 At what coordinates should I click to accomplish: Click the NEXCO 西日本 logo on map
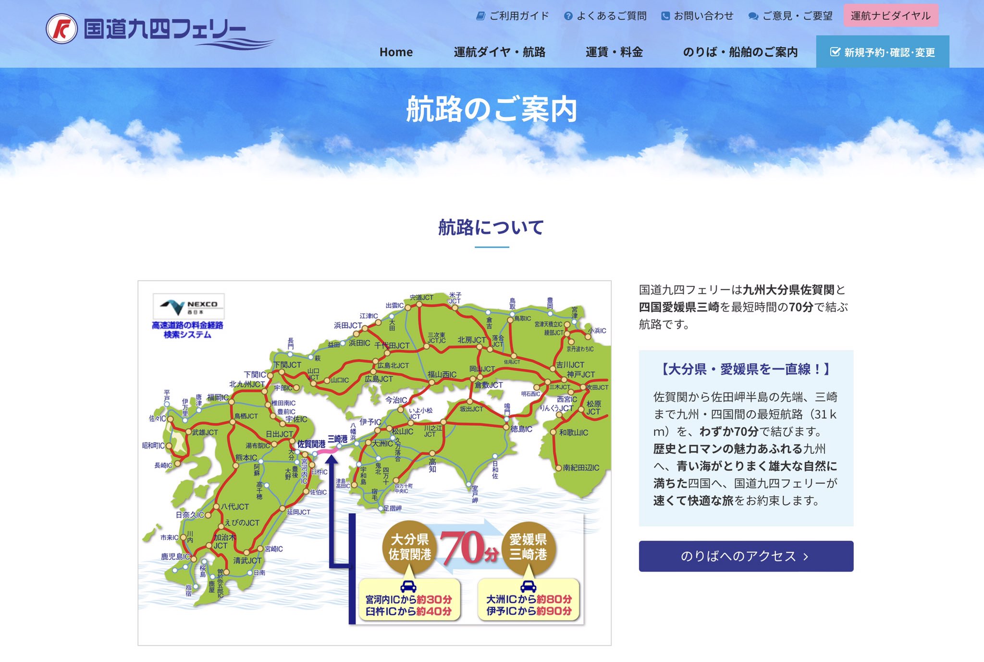click(188, 306)
